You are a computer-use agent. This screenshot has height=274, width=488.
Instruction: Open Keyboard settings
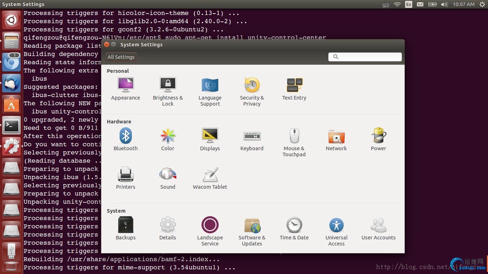(252, 140)
